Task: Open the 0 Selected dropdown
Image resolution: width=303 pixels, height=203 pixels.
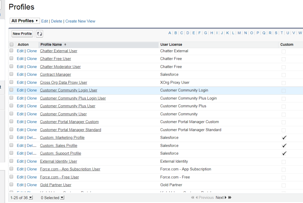Action: click(62, 198)
